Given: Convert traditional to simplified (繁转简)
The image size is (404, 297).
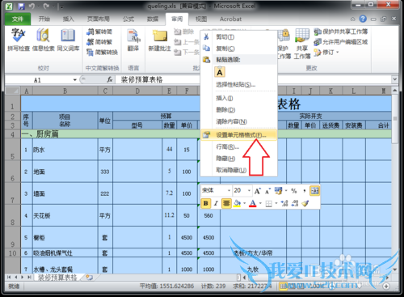Looking at the screenshot, I should [x=99, y=32].
